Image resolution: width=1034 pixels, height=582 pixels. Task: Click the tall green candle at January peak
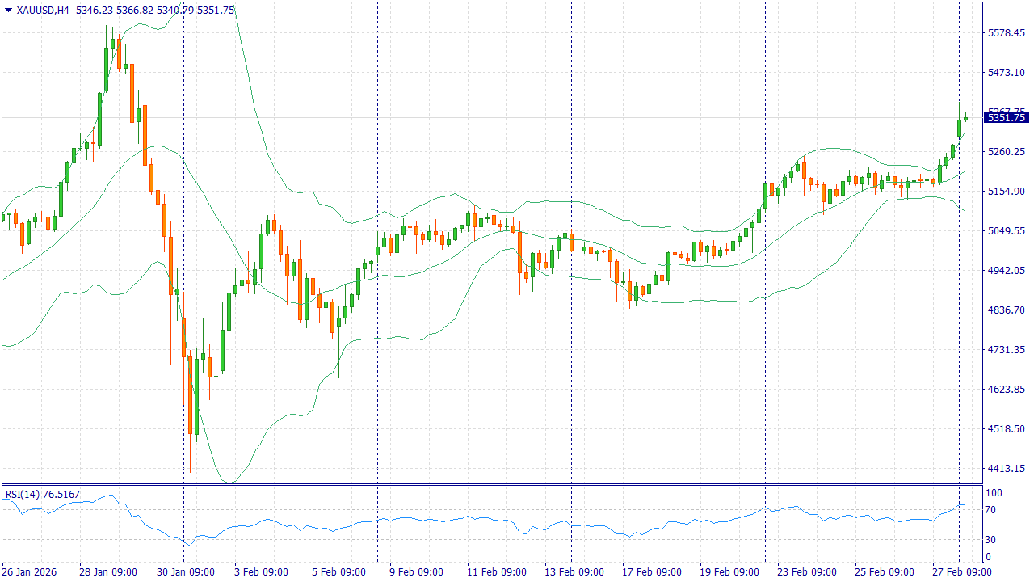coord(107,70)
